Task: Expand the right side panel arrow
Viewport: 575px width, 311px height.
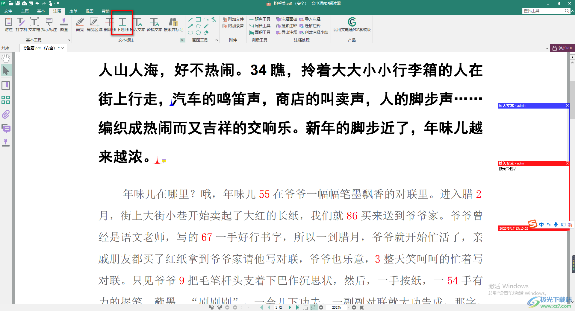Action: coord(572,57)
